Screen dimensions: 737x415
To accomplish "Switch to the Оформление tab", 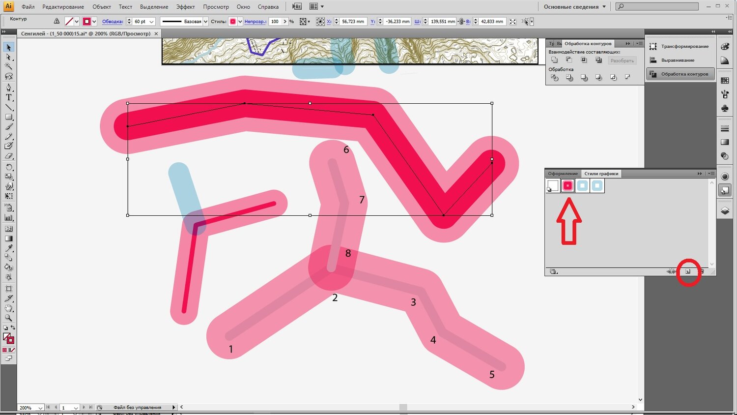I will click(563, 174).
